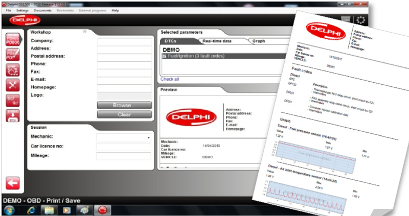Click the Clear logo button

point(124,114)
